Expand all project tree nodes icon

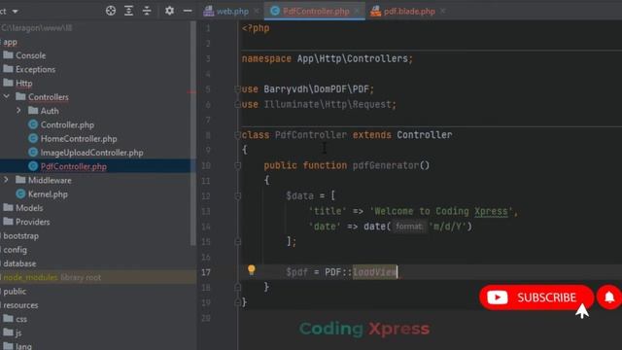coord(128,11)
